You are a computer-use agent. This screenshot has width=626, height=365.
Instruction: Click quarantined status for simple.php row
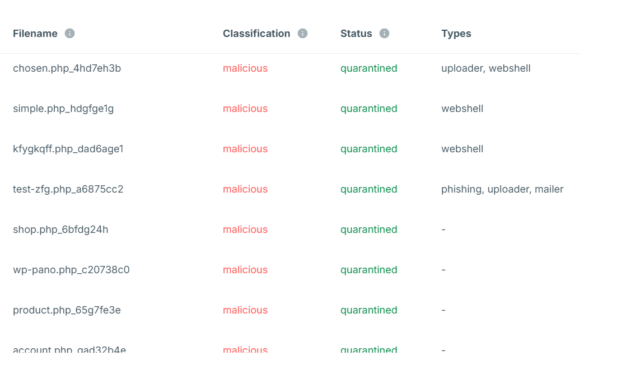tap(368, 109)
